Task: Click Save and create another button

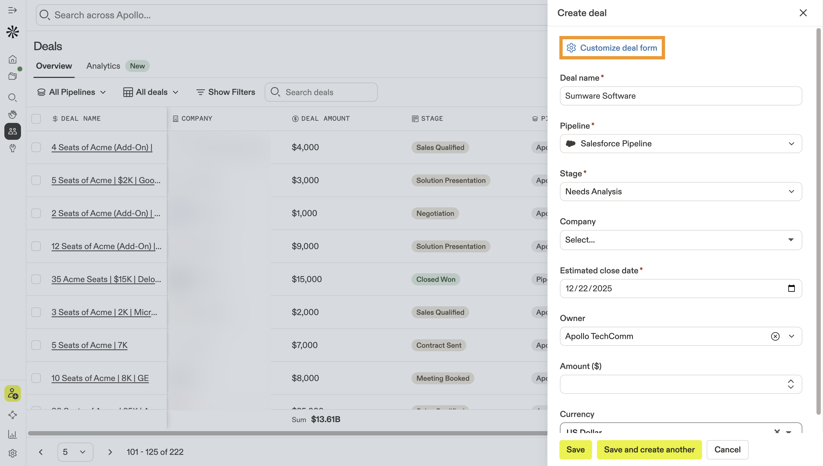Action: coord(649,450)
